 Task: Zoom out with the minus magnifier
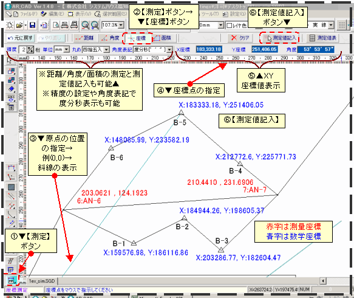(x=86, y=25)
